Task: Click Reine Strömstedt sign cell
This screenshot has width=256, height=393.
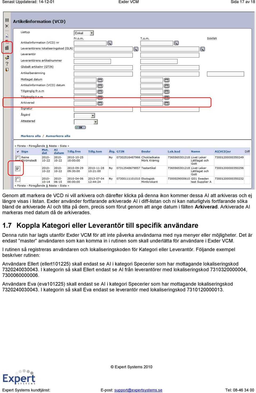Action: click(29, 159)
